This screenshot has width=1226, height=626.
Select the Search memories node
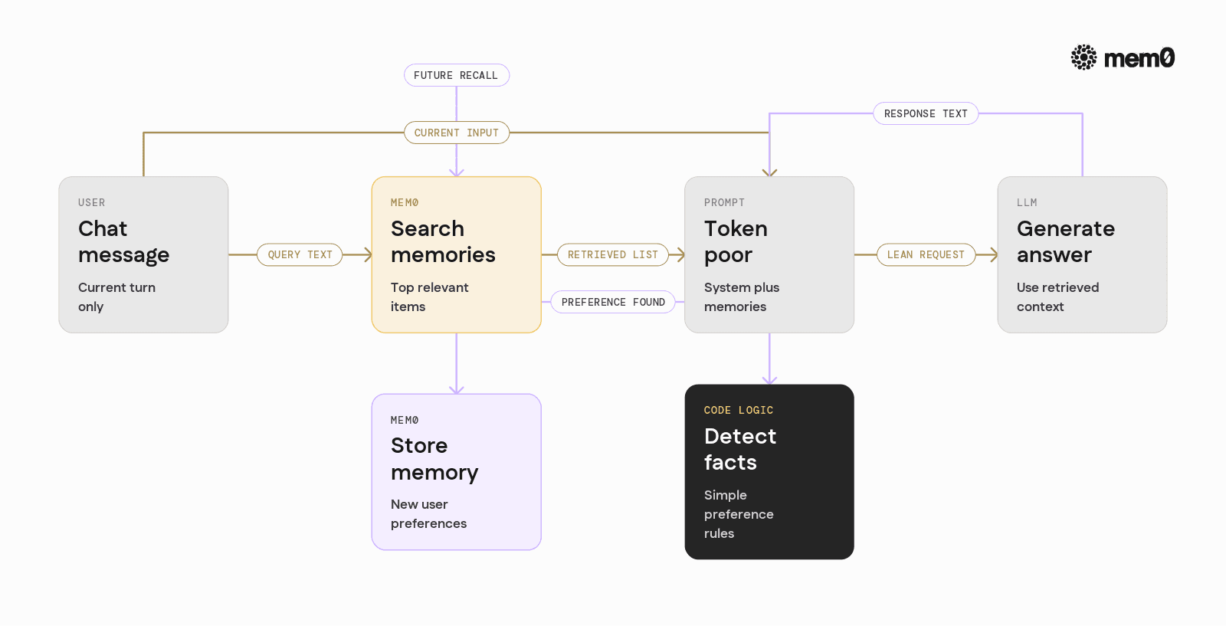457,254
